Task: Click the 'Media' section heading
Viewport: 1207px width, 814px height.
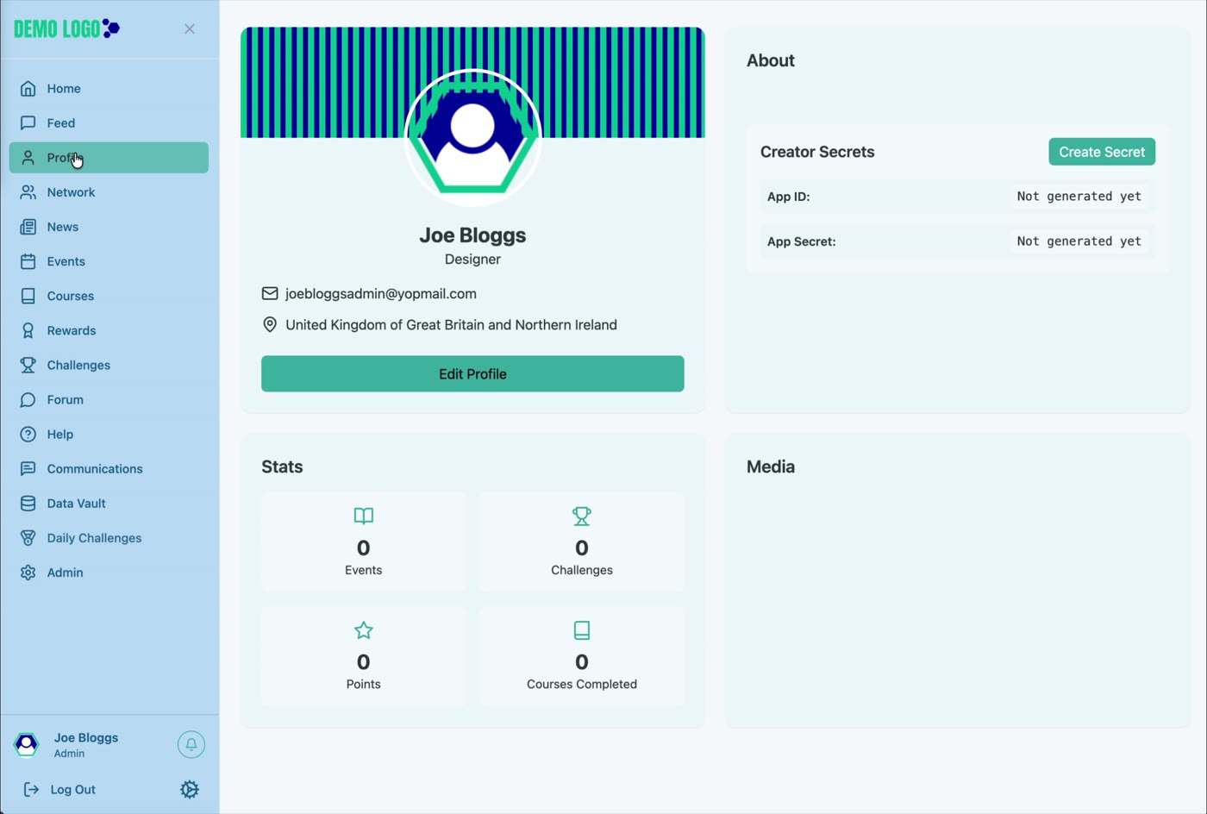Action: [x=771, y=466]
